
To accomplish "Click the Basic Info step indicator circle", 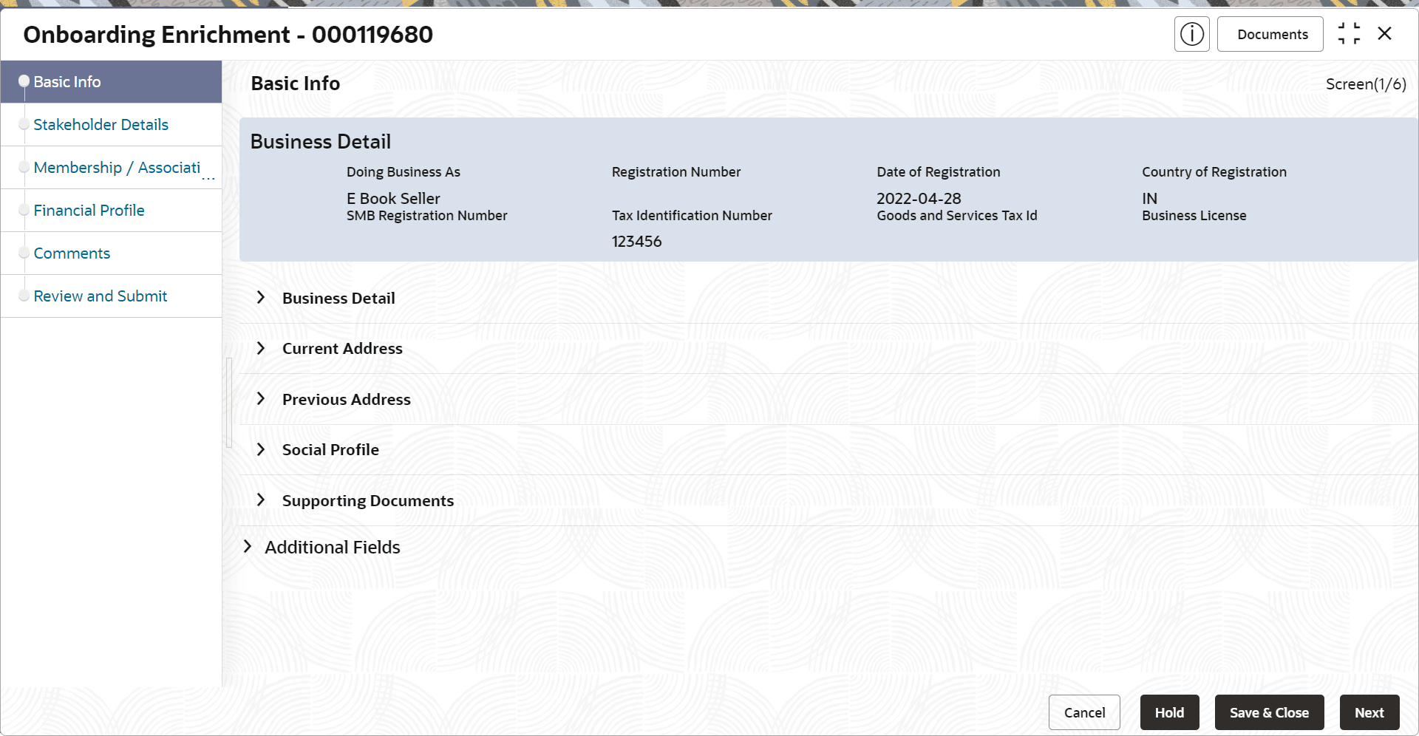I will 24,81.
